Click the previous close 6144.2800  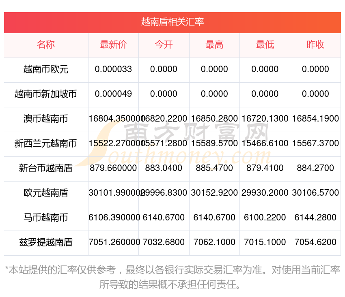(x=315, y=218)
